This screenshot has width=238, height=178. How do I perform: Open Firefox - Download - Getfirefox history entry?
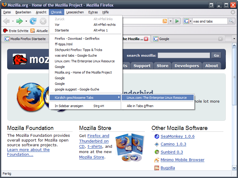click(x=86, y=39)
